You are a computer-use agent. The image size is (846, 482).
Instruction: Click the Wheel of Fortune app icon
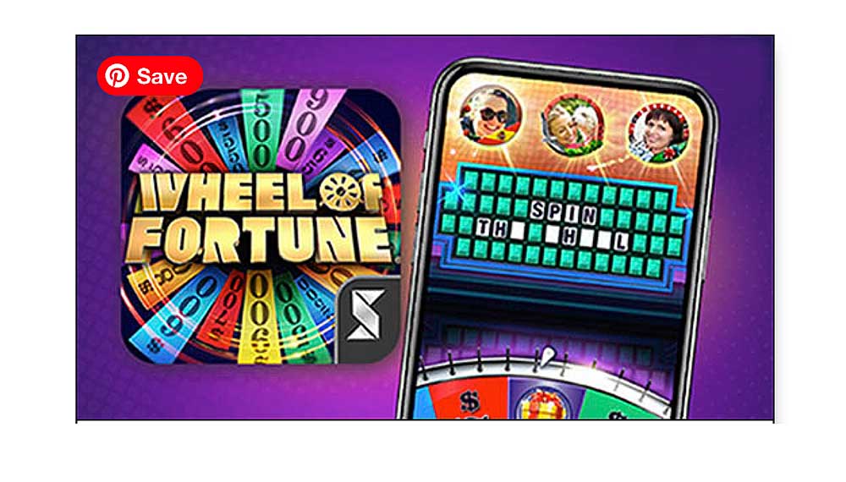coord(261,227)
